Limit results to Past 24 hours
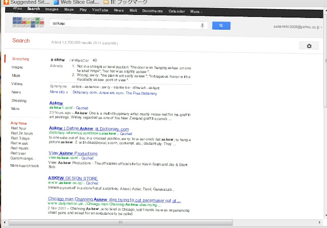Image resolution: width=327 pixels, height=228 pixels. pos(21,133)
